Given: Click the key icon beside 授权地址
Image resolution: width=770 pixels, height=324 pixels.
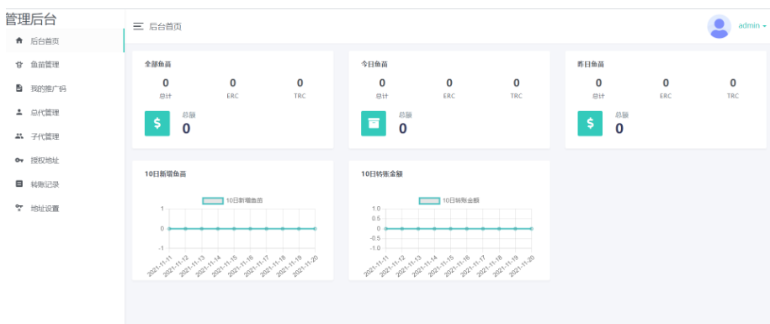Looking at the screenshot, I should pyautogui.click(x=19, y=160).
